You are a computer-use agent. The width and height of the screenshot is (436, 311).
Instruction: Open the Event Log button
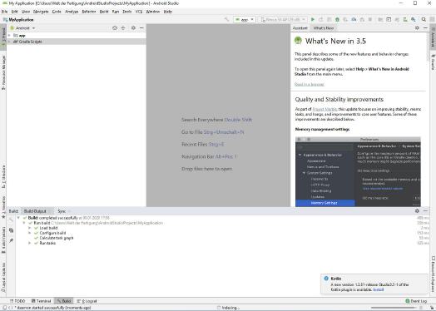click(416, 301)
